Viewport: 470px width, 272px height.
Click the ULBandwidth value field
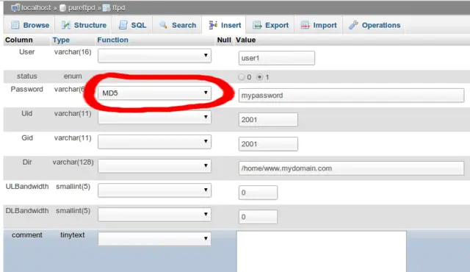coord(258,193)
